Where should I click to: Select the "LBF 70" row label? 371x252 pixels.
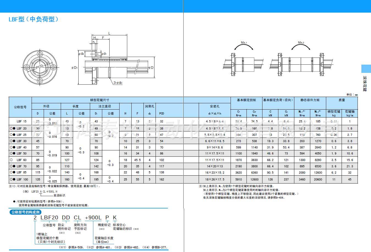[22, 166]
